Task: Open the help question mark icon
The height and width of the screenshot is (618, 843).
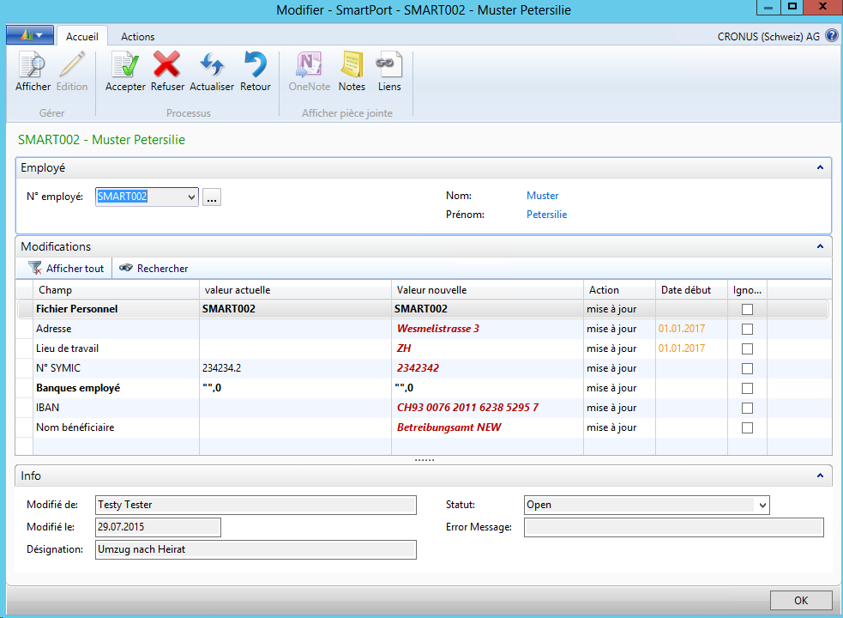Action: 831,36
